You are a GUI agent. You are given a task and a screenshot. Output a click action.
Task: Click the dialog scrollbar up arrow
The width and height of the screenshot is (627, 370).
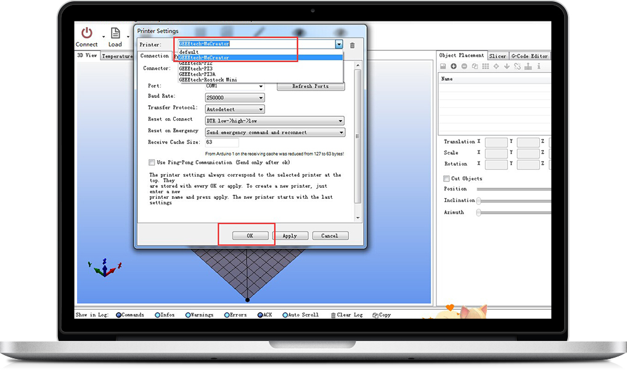(358, 65)
